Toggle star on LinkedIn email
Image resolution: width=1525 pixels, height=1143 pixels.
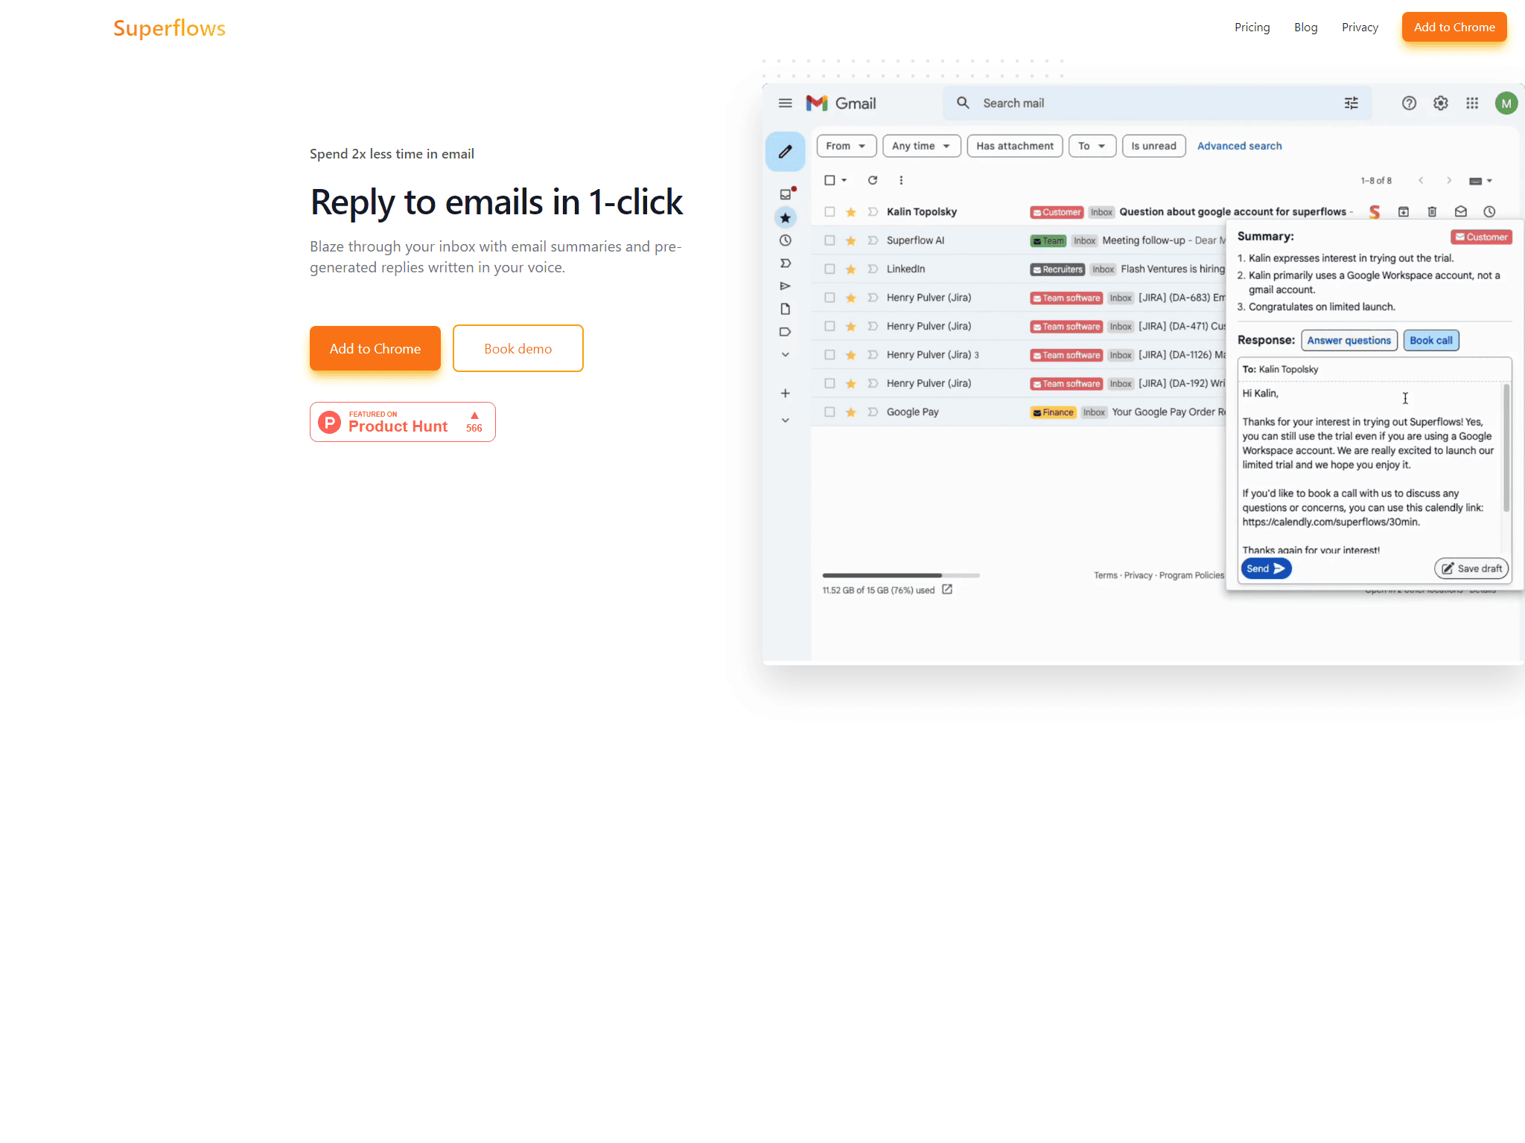click(x=850, y=269)
